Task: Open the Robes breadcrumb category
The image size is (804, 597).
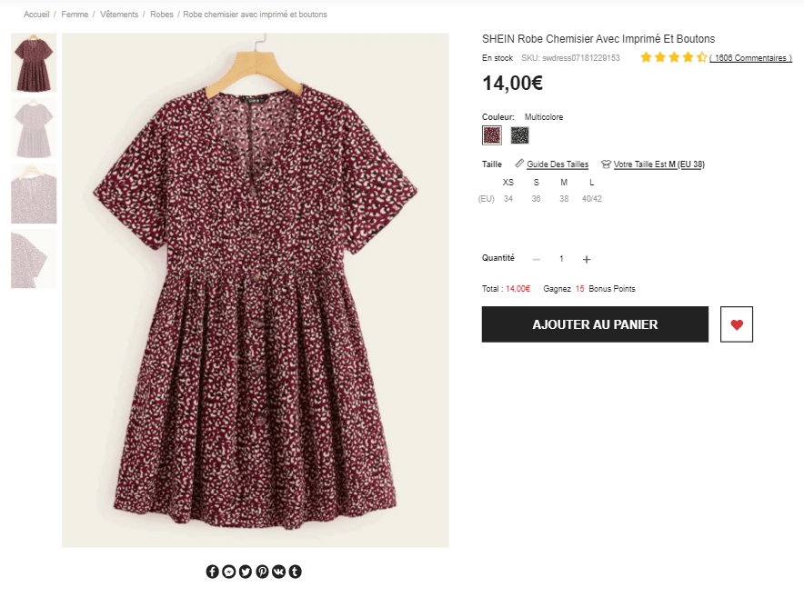Action: pos(162,14)
